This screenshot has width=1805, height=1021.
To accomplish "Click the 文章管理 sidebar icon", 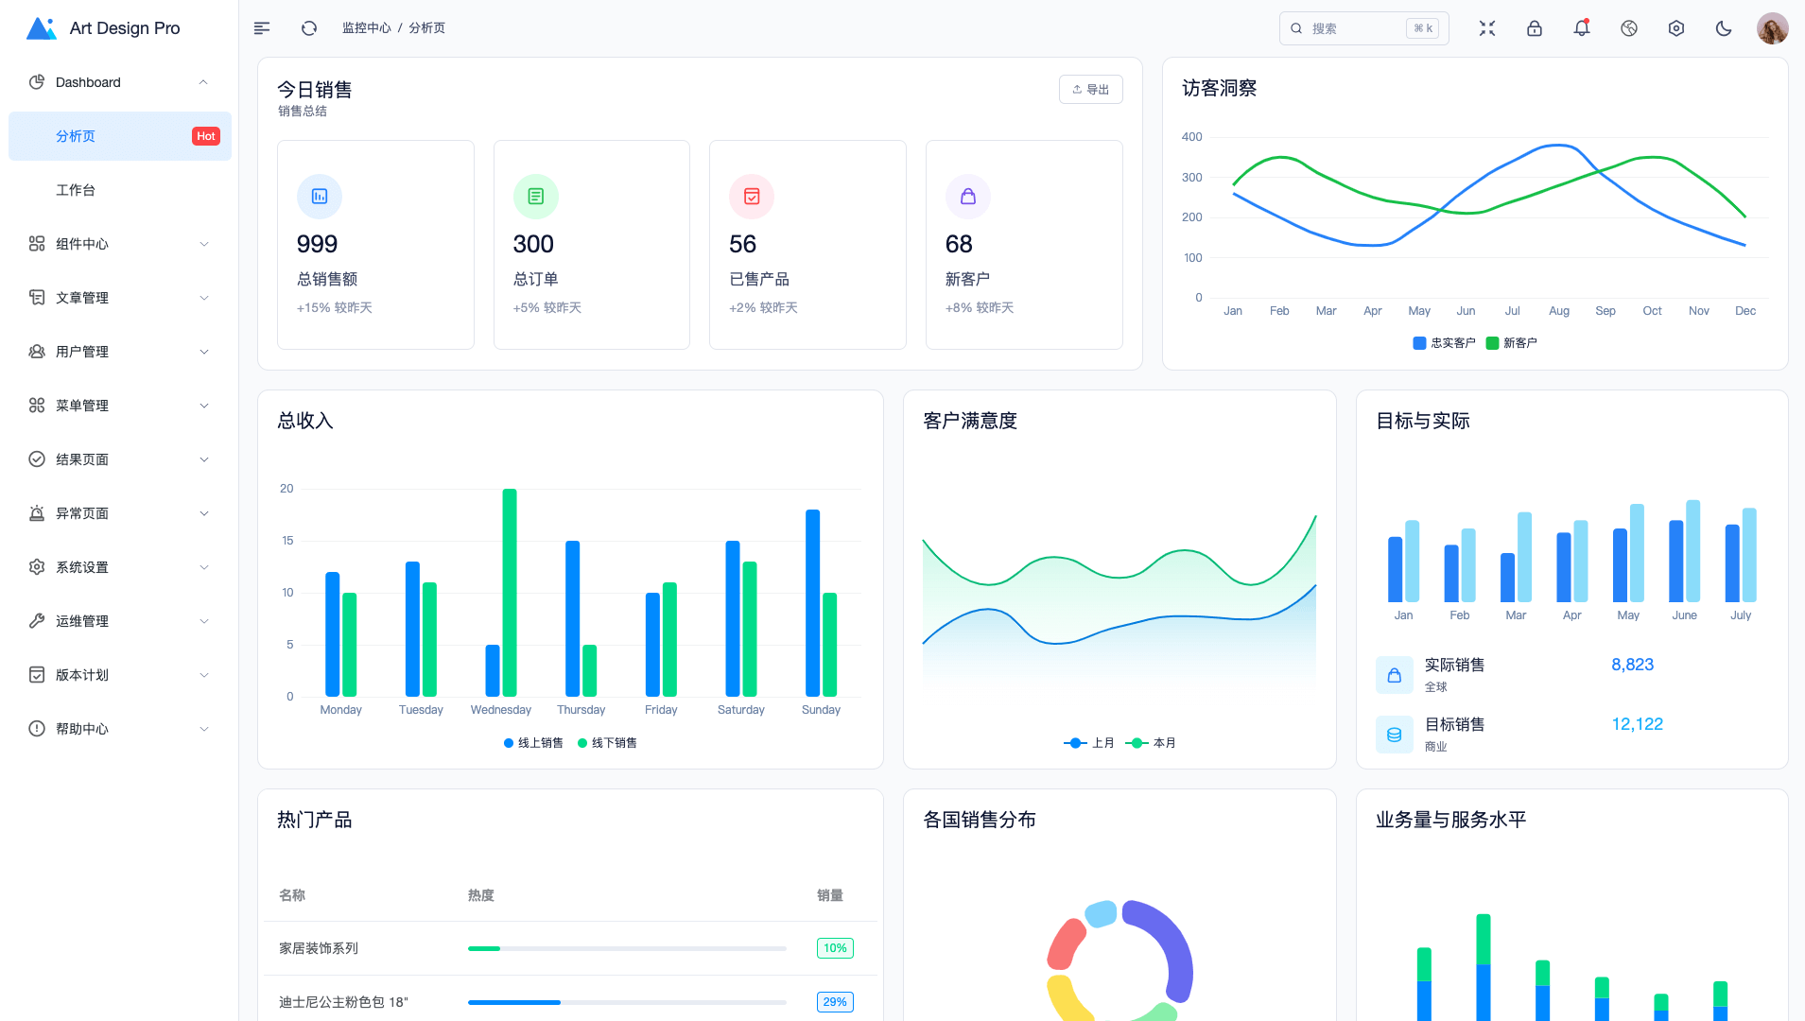I will pyautogui.click(x=37, y=298).
